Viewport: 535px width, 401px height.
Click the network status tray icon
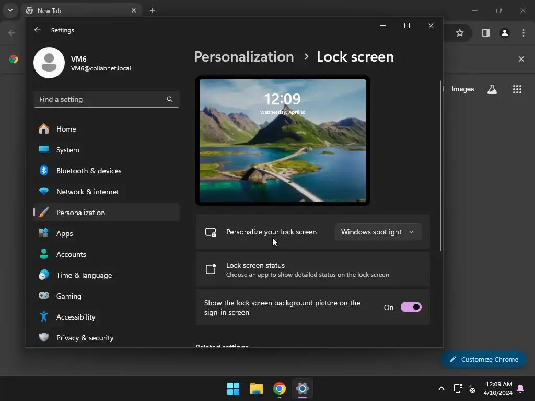click(x=458, y=388)
